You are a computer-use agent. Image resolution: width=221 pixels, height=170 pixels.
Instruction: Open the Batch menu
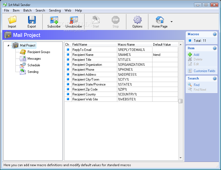(x=28, y=10)
